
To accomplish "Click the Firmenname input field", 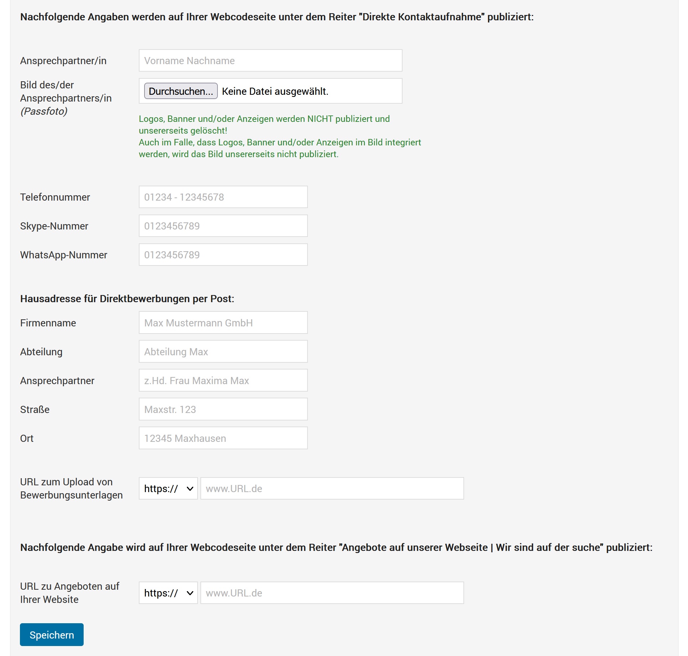I will (223, 322).
